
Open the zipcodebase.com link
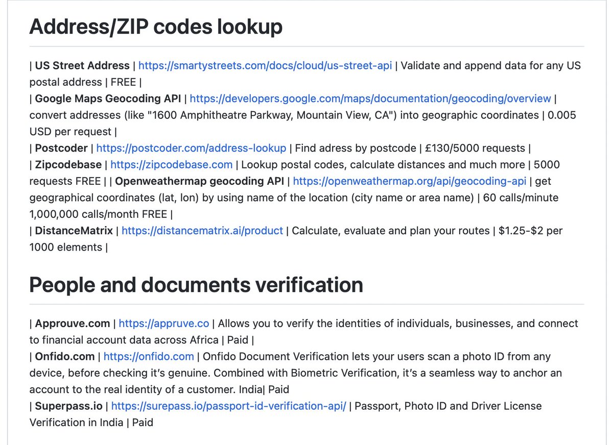[x=171, y=164]
